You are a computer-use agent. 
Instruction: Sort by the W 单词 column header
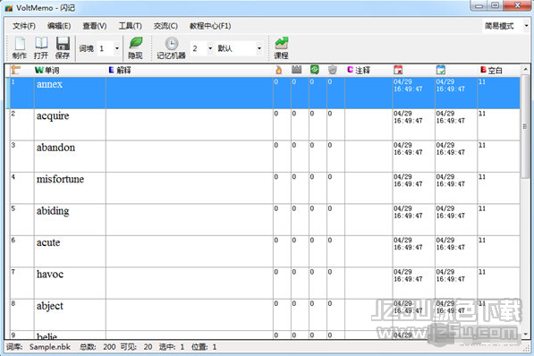(47, 70)
